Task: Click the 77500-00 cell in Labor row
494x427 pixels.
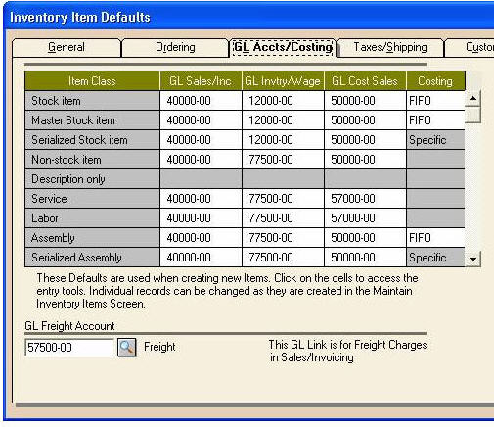Action: click(283, 218)
